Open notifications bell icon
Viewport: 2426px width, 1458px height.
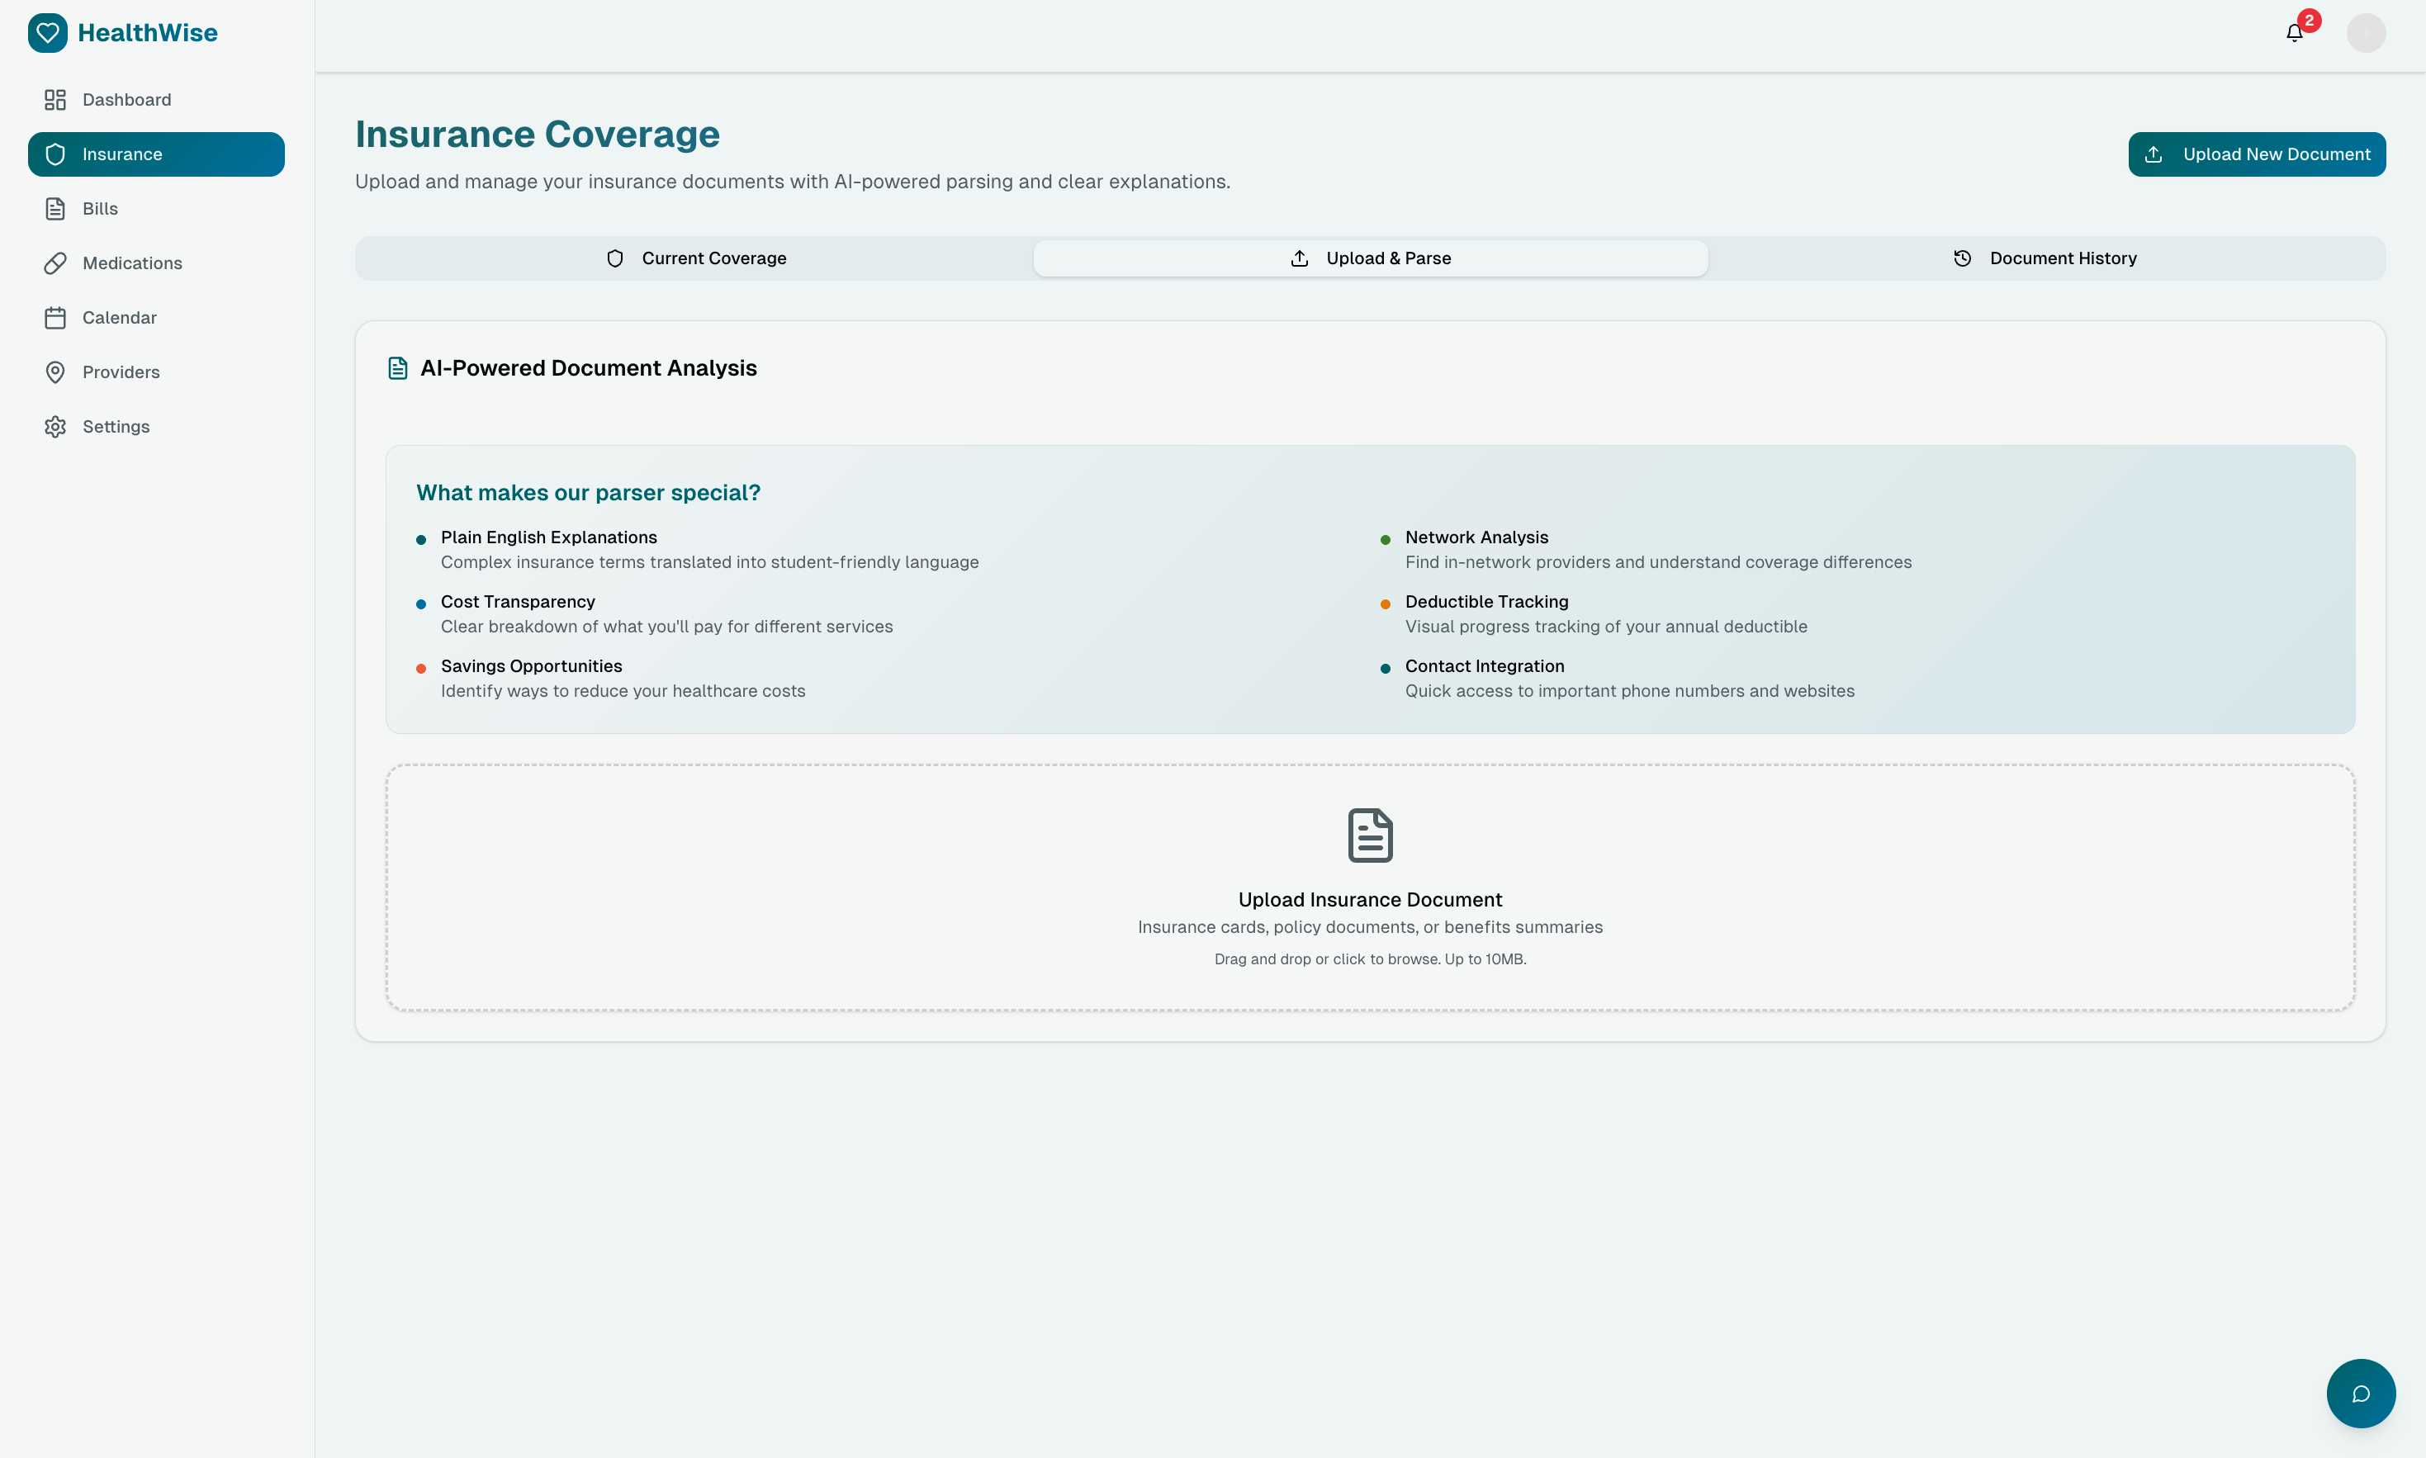click(x=2295, y=33)
